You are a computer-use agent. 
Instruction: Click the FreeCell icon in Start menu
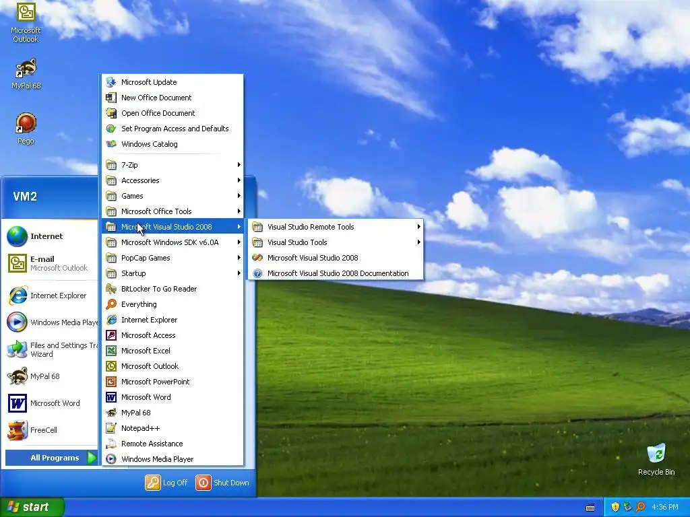(x=17, y=430)
